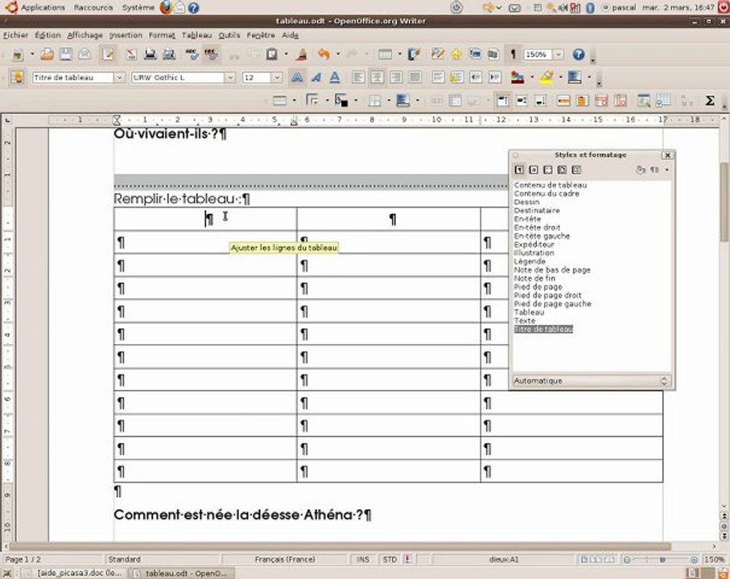Save the document with the floppy icon
This screenshot has height=579, width=730.
[x=66, y=55]
